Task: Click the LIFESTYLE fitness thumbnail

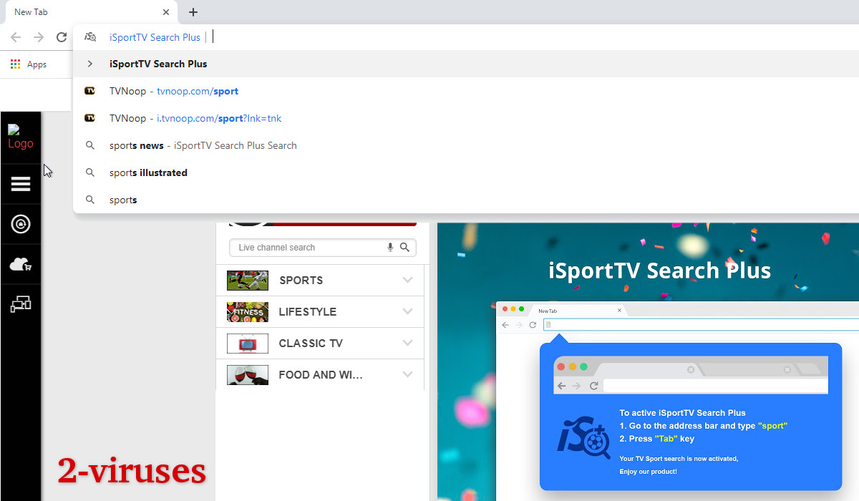Action: 248,312
